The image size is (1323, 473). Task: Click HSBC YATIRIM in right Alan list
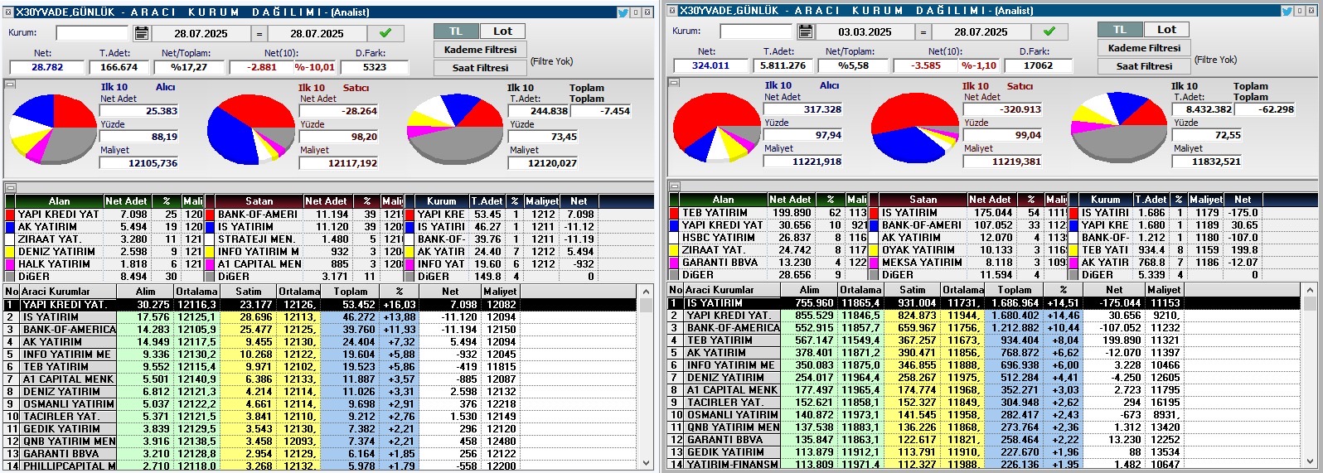tap(718, 238)
